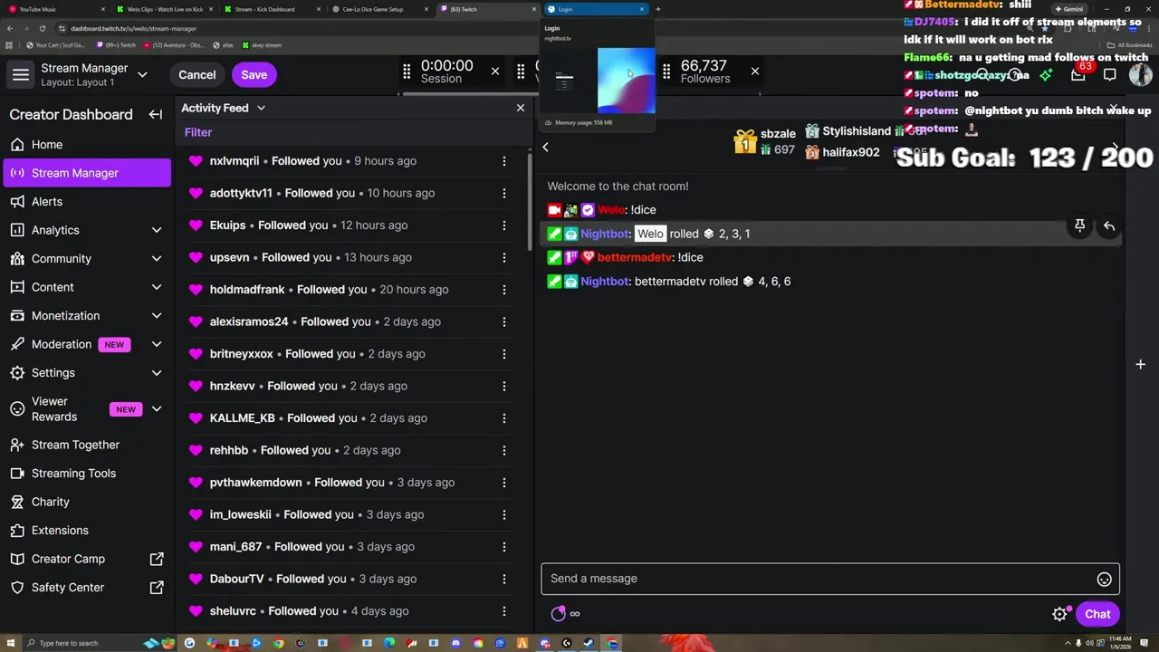This screenshot has width=1159, height=652.
Task: Switch to Cee-Lo Dice Game Setup tab
Action: [x=381, y=9]
